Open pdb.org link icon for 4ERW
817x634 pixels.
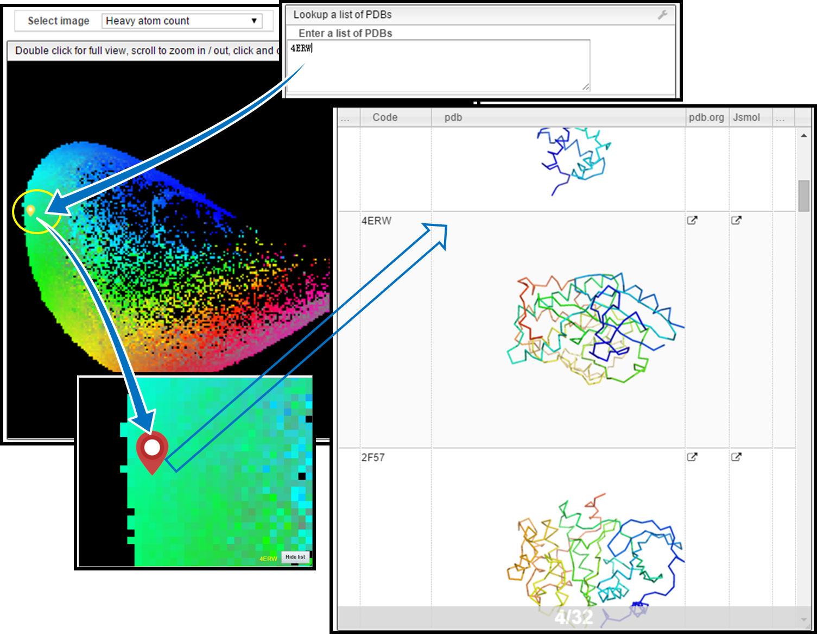click(692, 221)
